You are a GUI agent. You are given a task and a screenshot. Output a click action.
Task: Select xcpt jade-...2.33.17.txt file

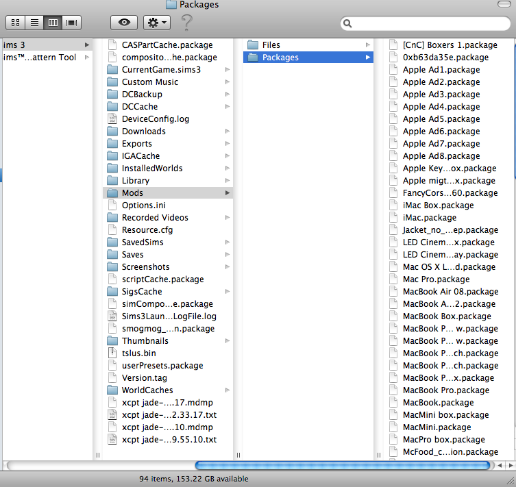[169, 415]
